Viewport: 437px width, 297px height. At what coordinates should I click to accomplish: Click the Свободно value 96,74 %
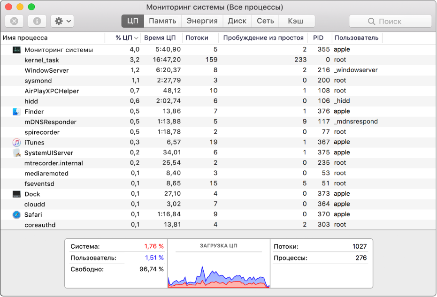151,269
